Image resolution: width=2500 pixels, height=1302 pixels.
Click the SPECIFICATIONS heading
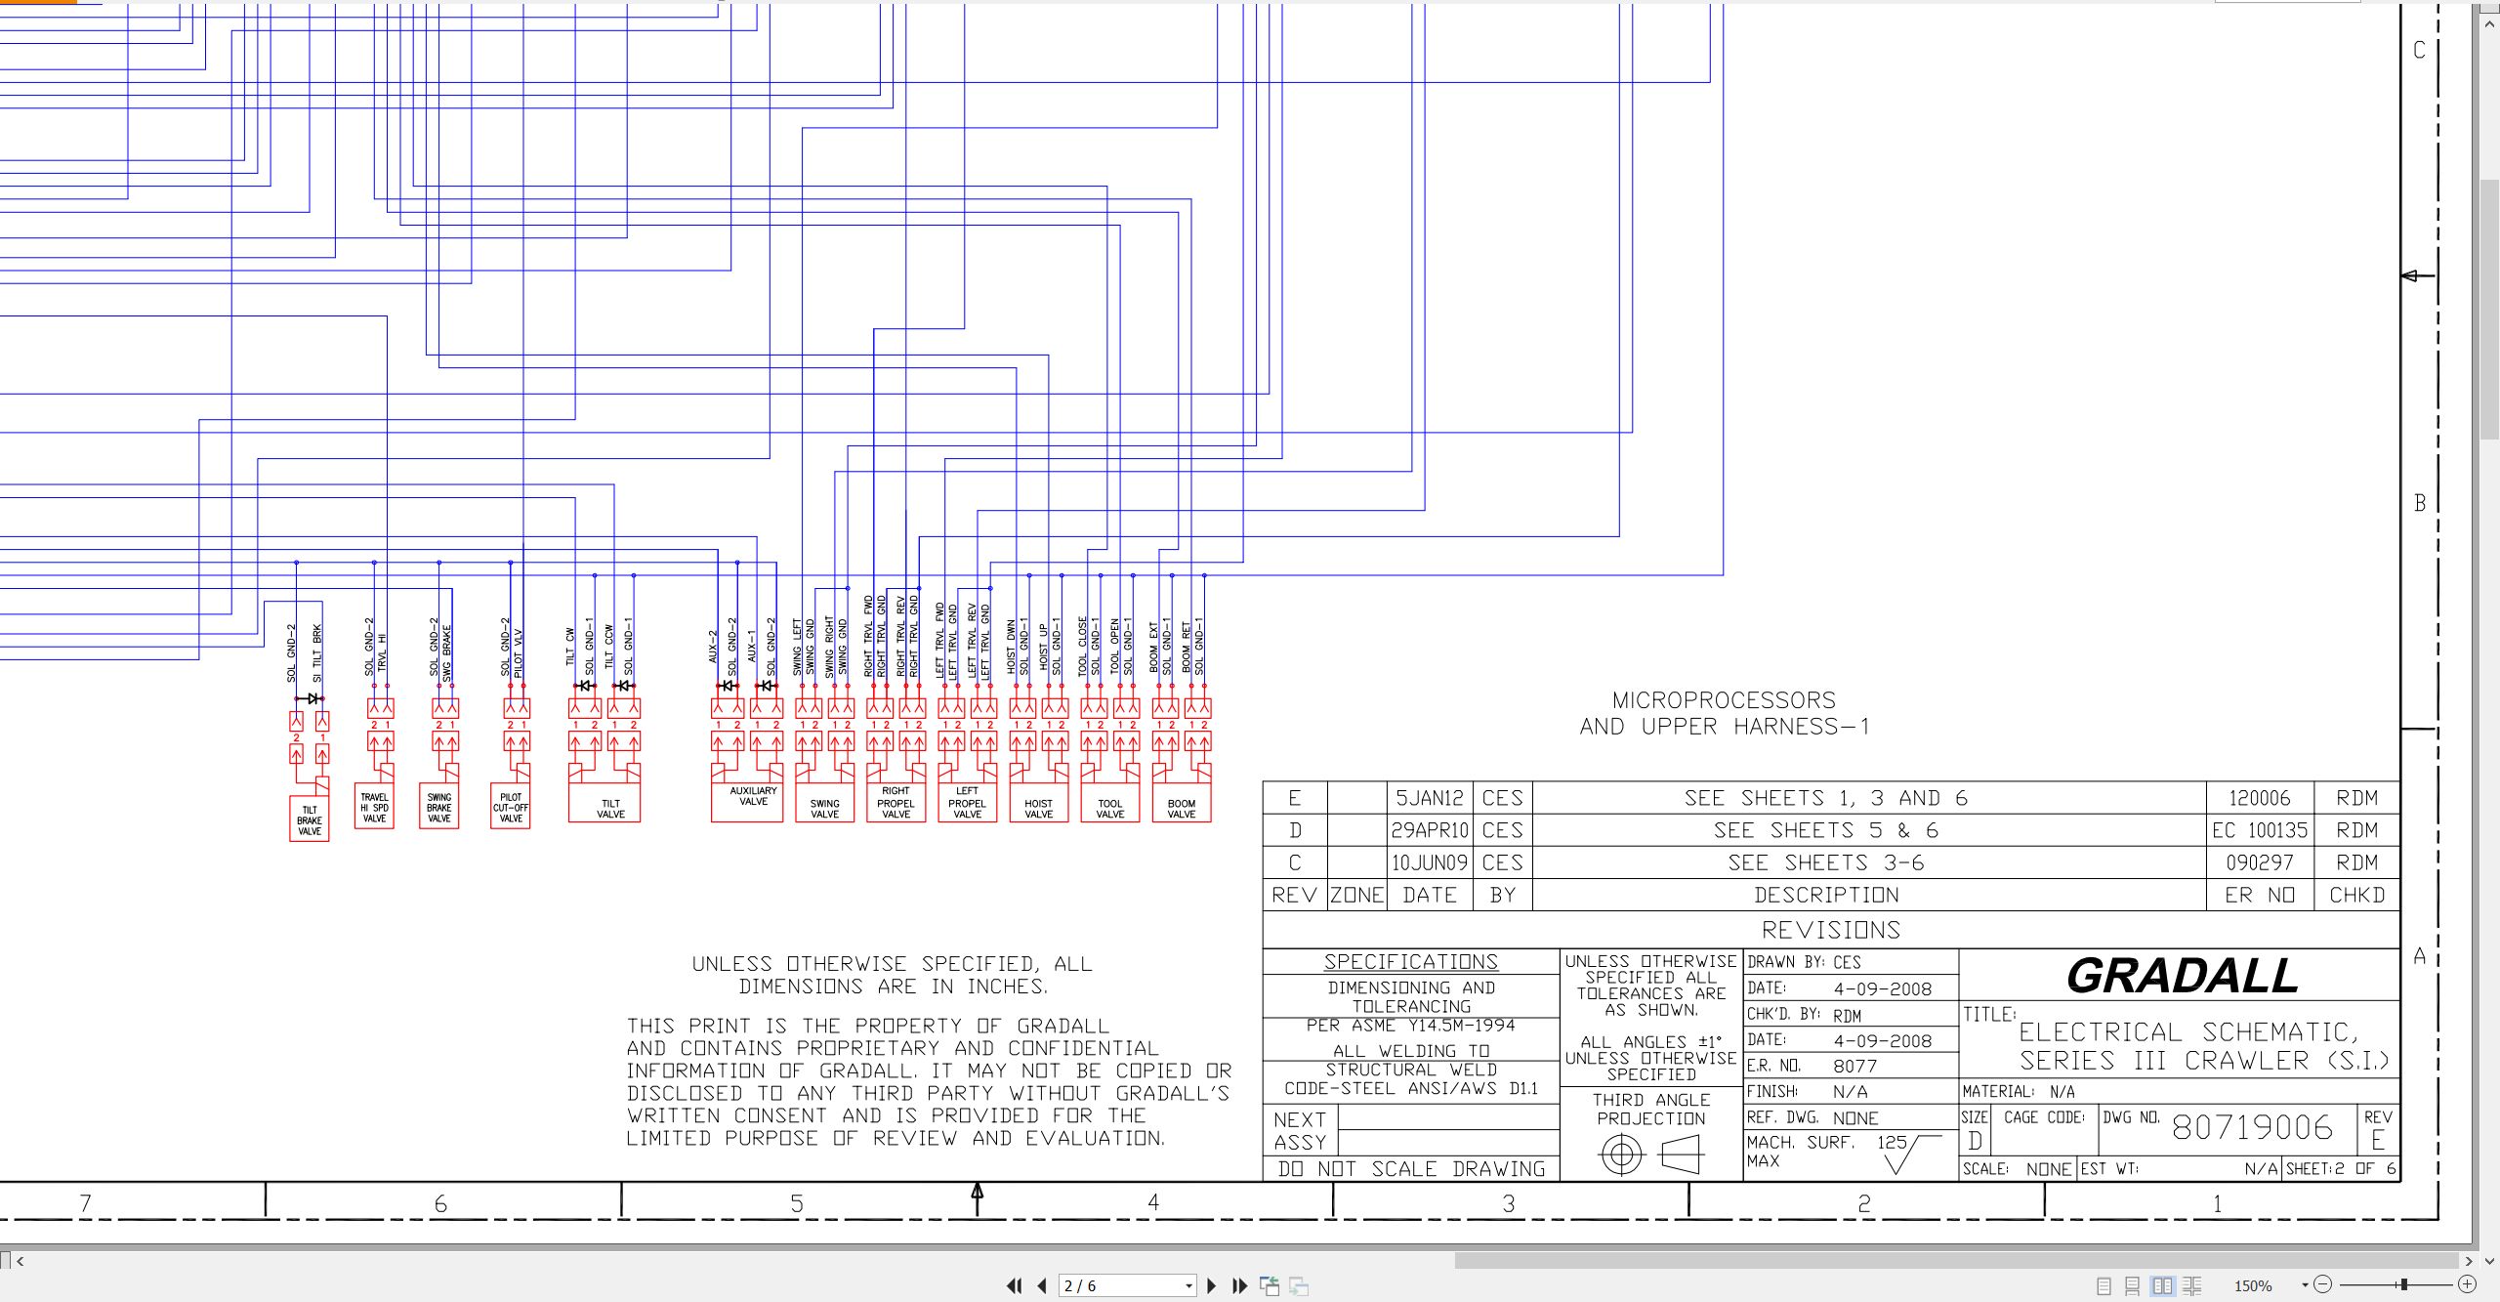point(1410,962)
